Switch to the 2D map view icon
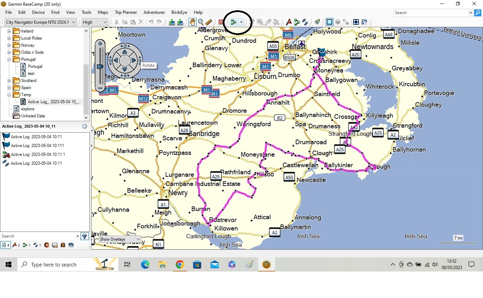Viewport: 483px width, 298px height. (x=329, y=22)
